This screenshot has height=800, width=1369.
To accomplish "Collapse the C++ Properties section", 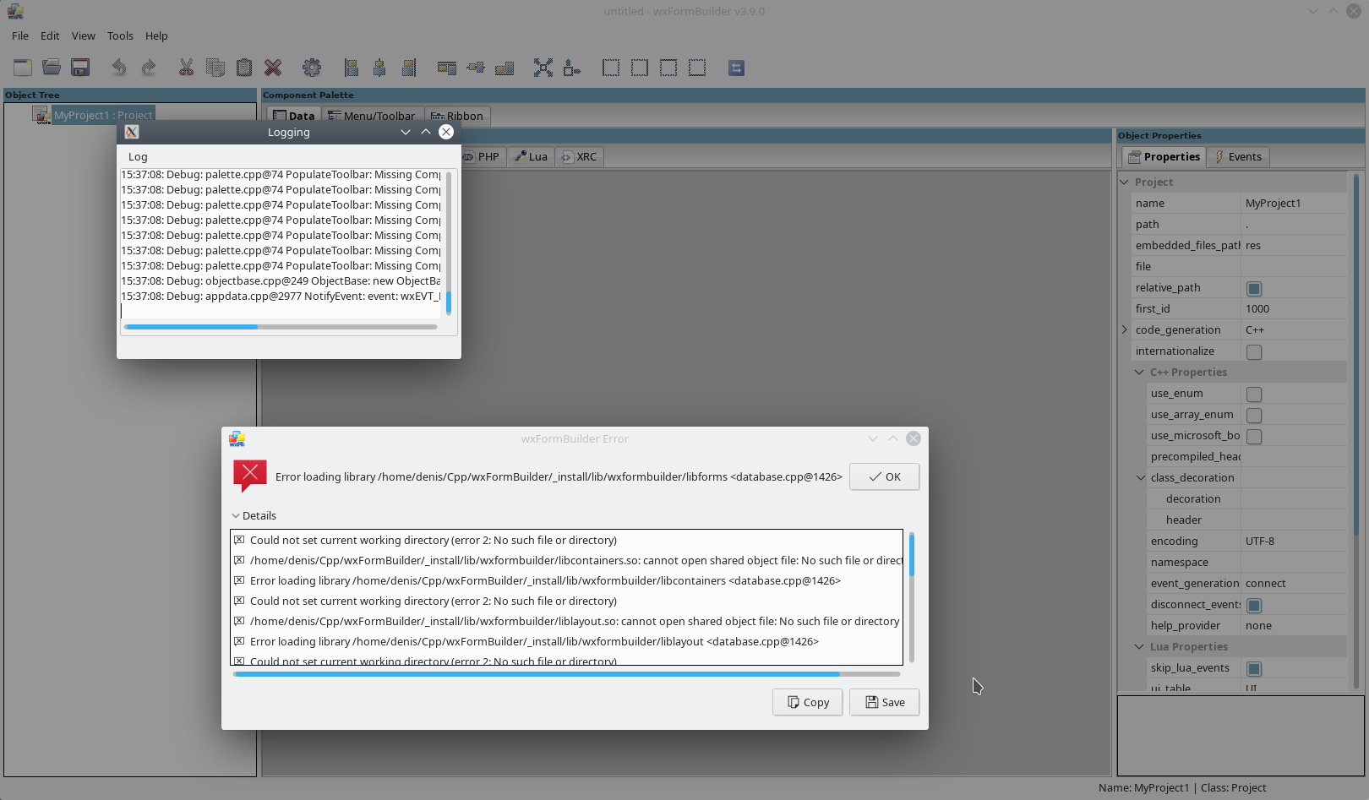I will coord(1138,372).
